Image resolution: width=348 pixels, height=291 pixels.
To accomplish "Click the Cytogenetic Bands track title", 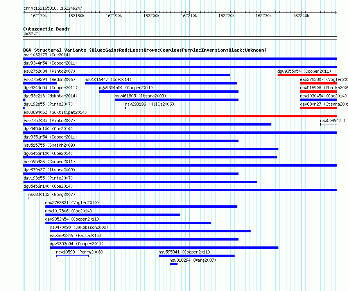I will pyautogui.click(x=47, y=29).
